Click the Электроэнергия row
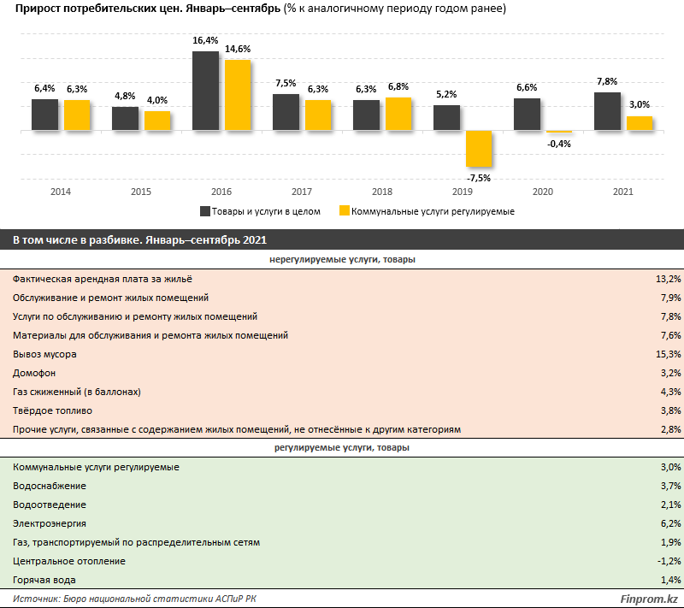The height and width of the screenshot is (608, 684). (342, 523)
